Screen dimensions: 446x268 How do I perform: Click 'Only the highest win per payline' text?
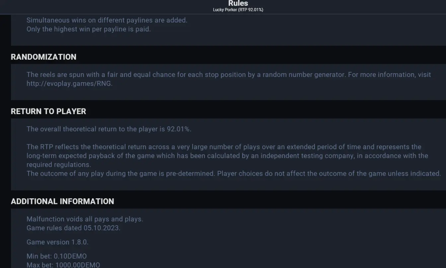click(89, 29)
